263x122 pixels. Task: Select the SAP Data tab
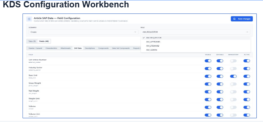78,48
